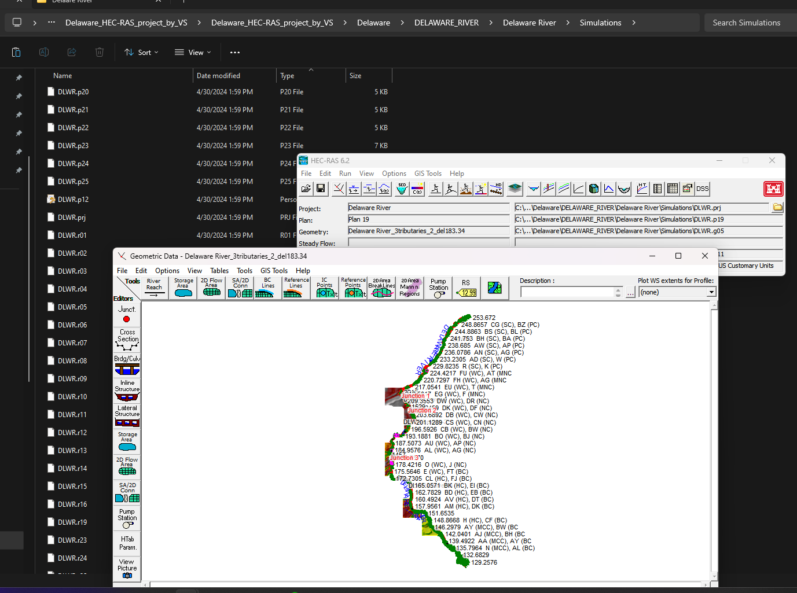Select the Pump Station tool in top toolbar
This screenshot has width=797, height=593.
pyautogui.click(x=439, y=288)
